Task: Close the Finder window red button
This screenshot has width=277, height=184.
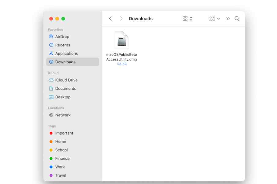Action: [51, 19]
